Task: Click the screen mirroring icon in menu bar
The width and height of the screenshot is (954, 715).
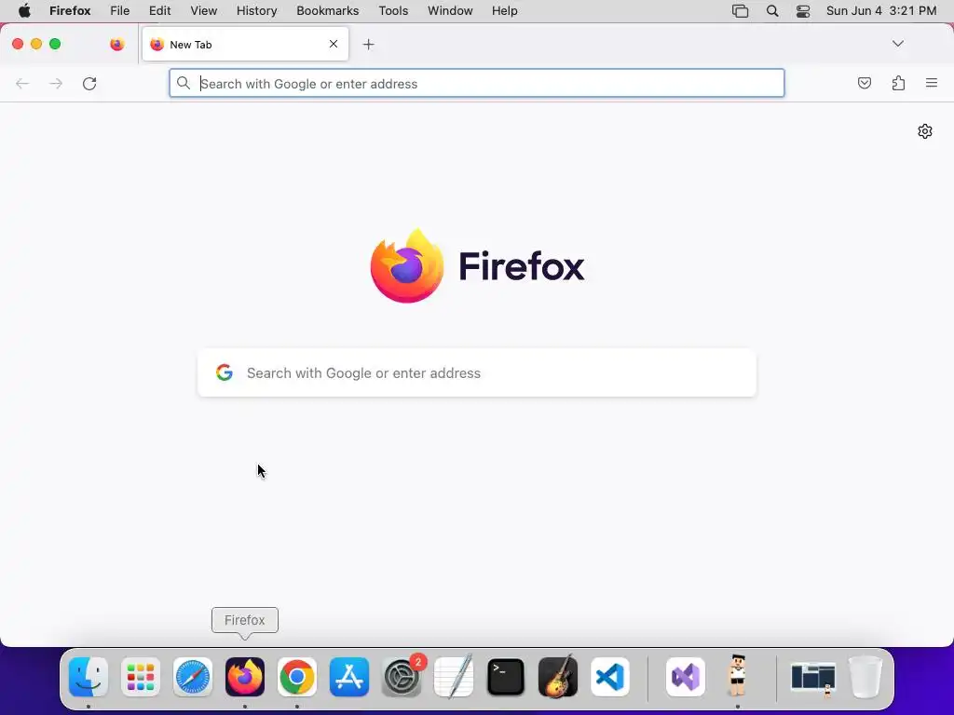Action: (x=740, y=11)
